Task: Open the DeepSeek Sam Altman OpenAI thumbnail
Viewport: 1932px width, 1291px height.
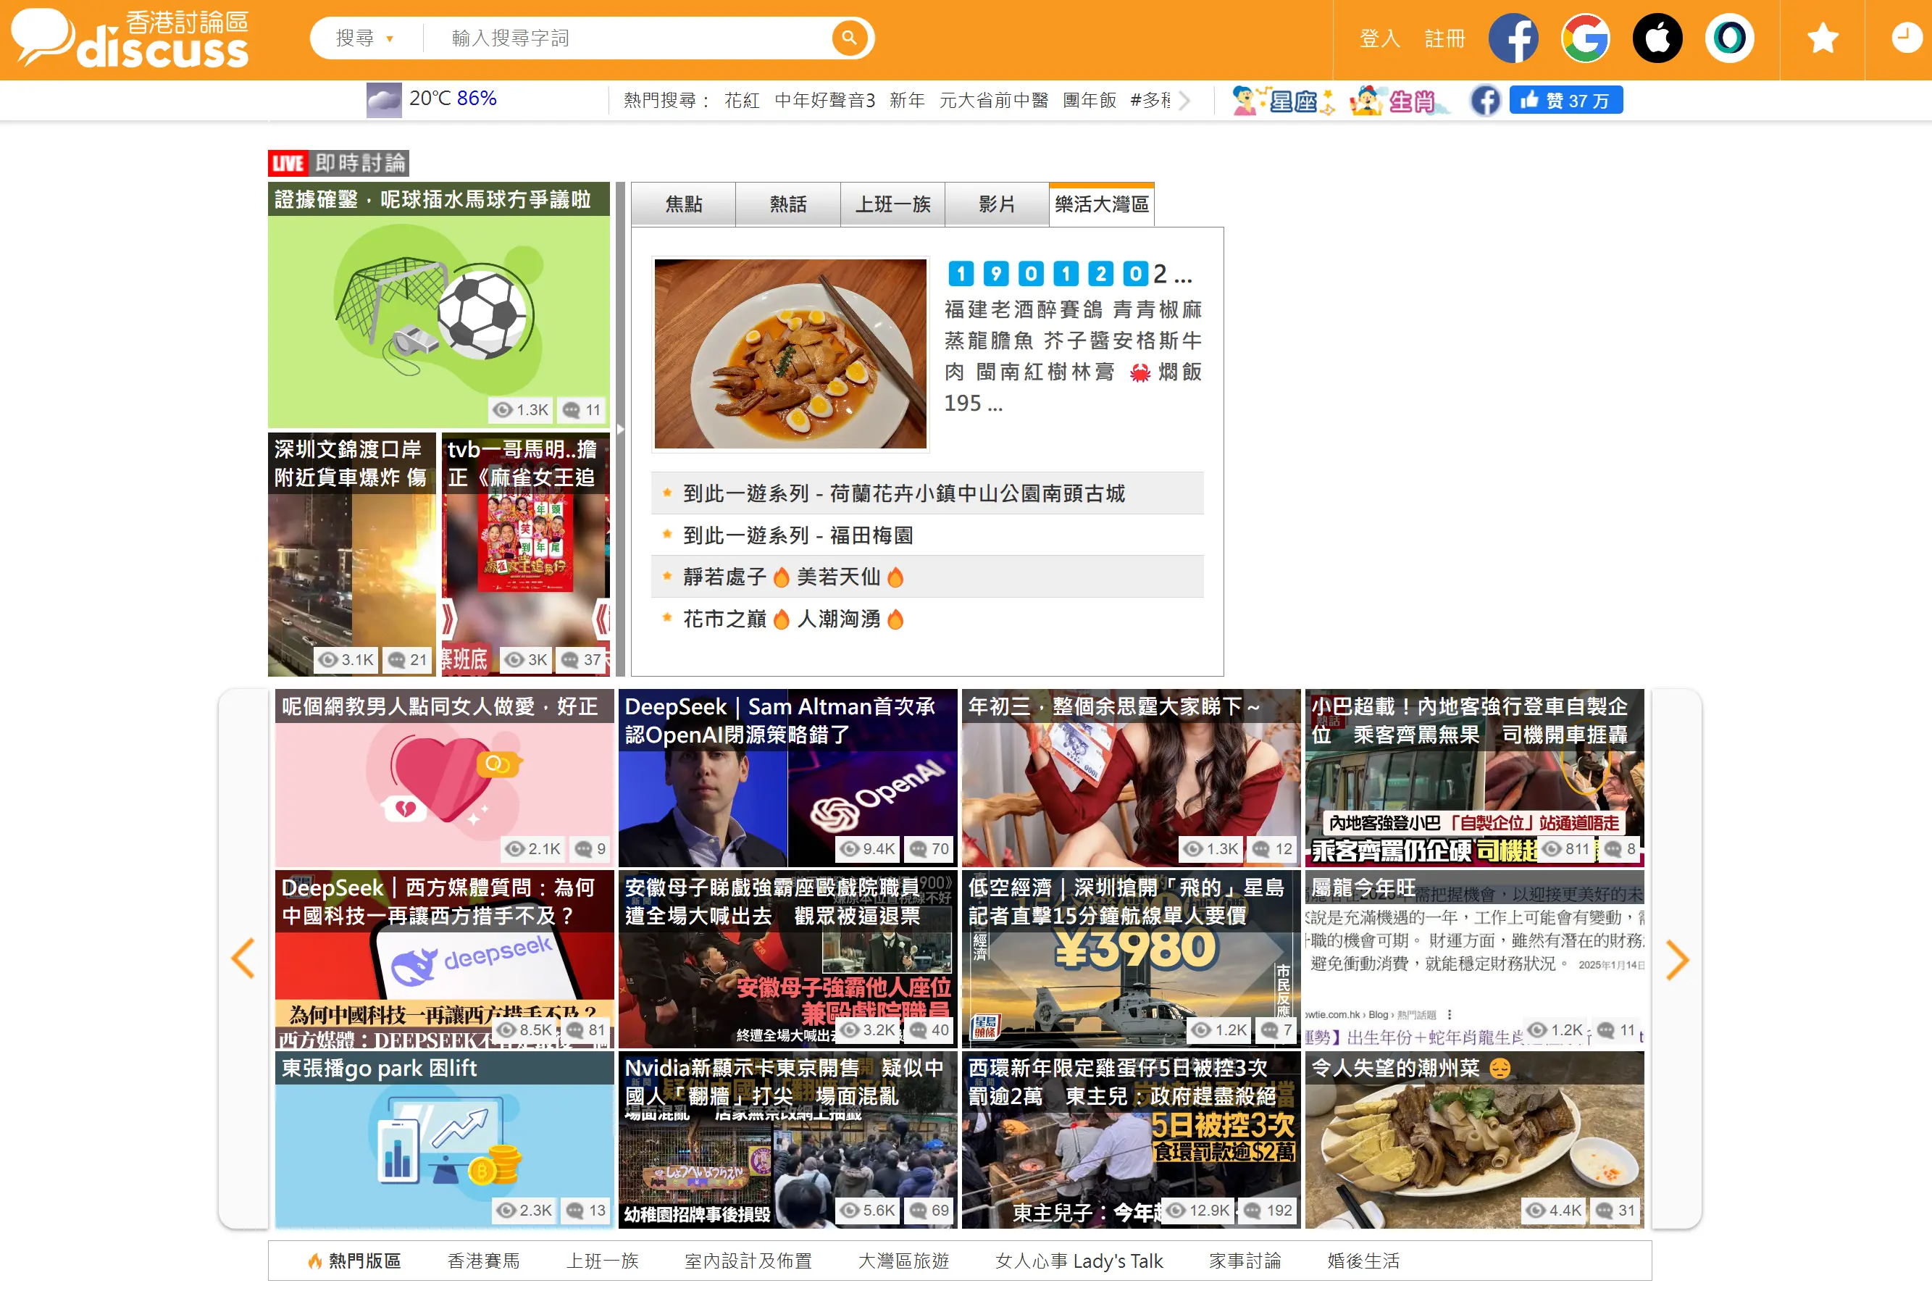Action: tap(787, 778)
